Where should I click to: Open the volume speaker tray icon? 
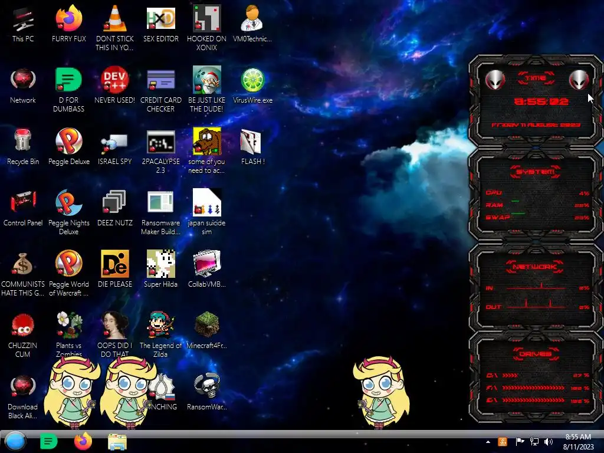pyautogui.click(x=549, y=442)
